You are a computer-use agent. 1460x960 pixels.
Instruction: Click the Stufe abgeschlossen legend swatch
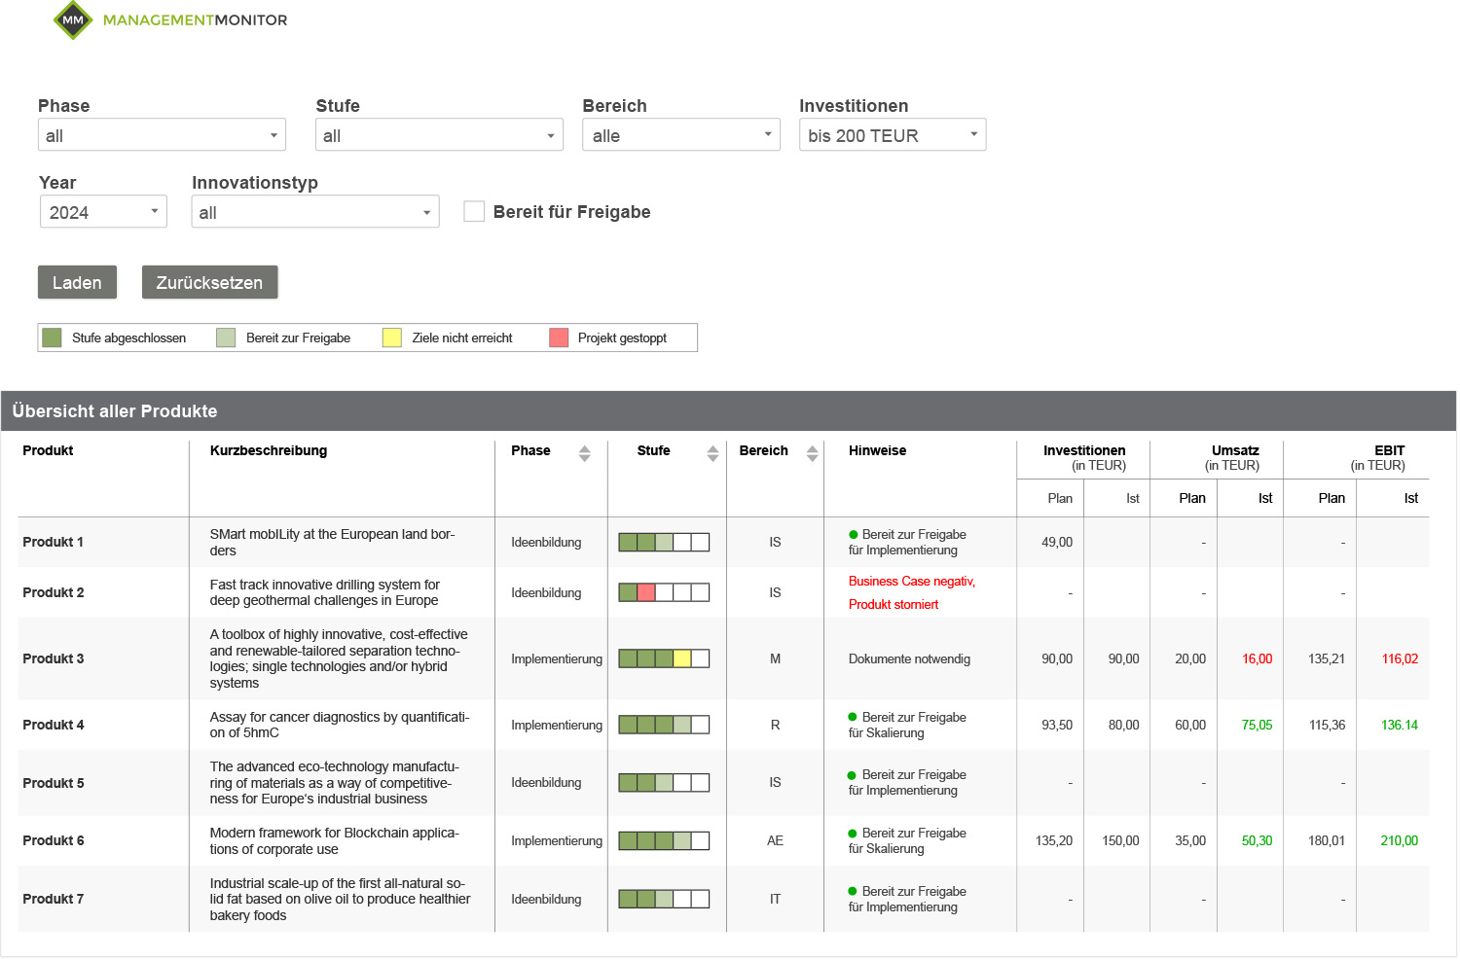53,338
